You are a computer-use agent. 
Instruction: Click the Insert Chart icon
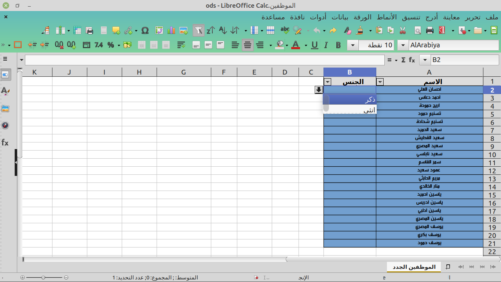171,30
